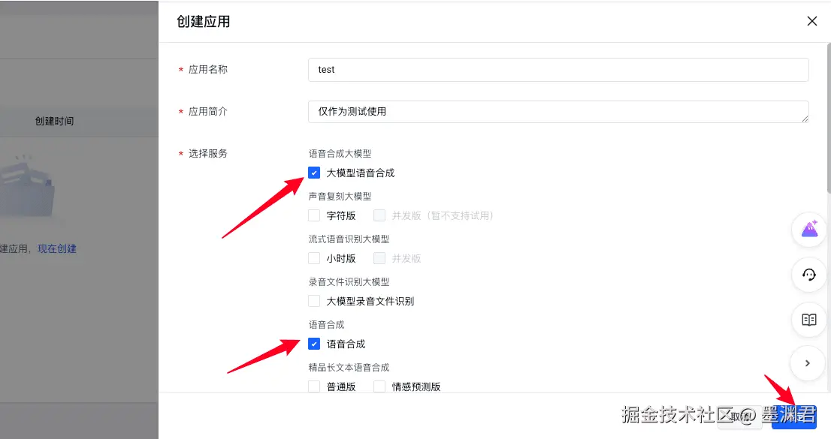Enable 大模型录音文件识别 option

[314, 302]
